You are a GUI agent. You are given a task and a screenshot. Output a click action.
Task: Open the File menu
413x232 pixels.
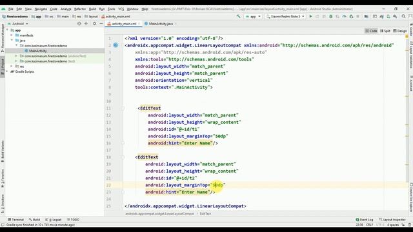(10, 9)
